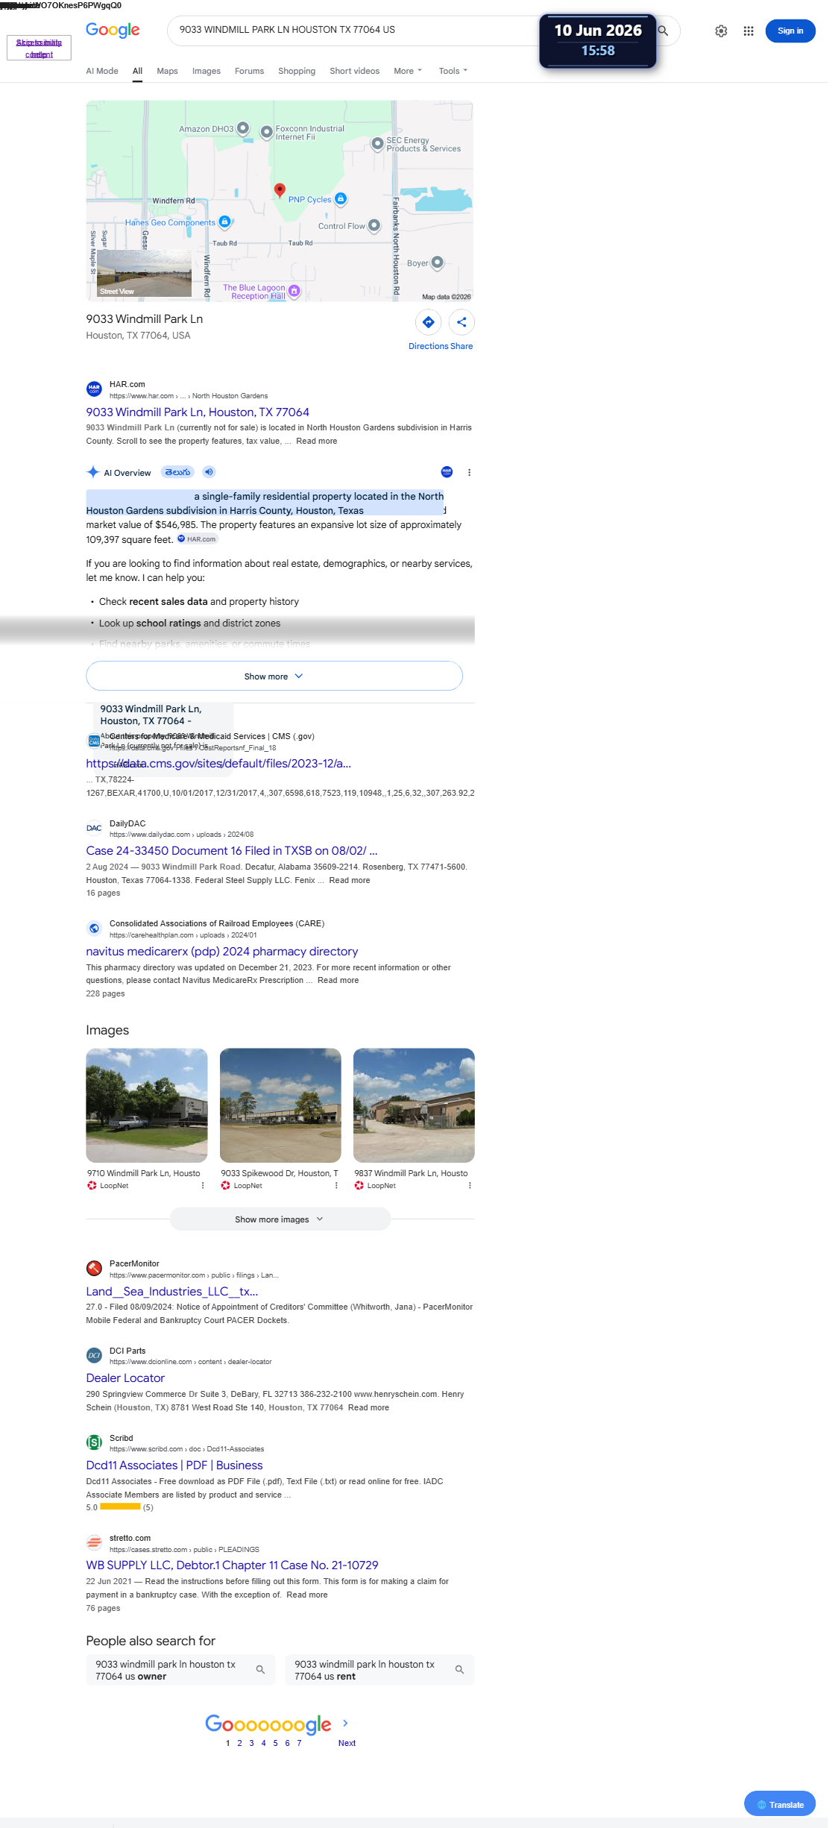Screen dimensions: 838x1828
Task: Open the Street View thumbnail on map
Action: [144, 273]
